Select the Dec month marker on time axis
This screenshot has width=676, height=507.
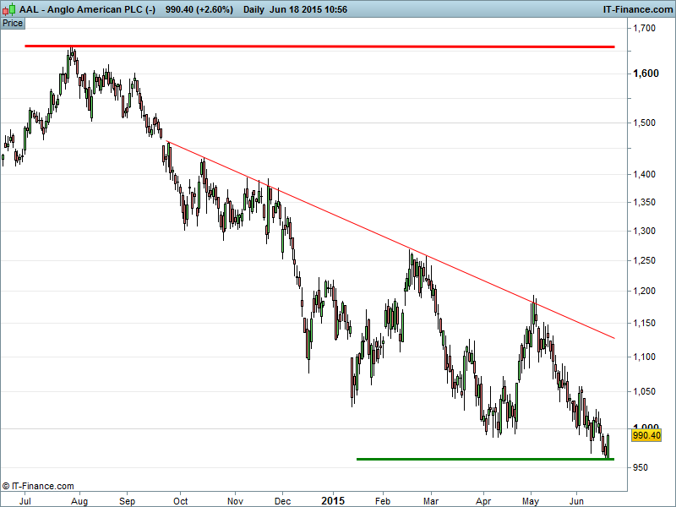click(x=282, y=499)
